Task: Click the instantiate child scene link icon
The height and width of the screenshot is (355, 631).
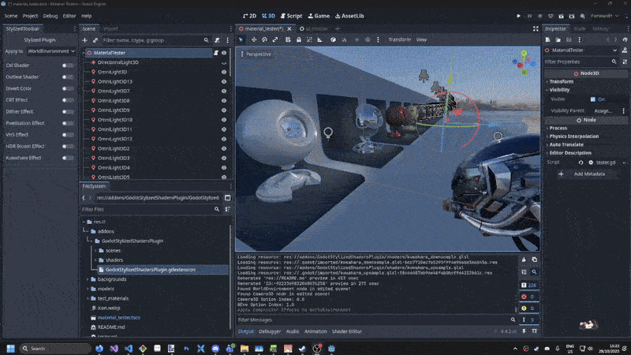Action: coord(95,40)
